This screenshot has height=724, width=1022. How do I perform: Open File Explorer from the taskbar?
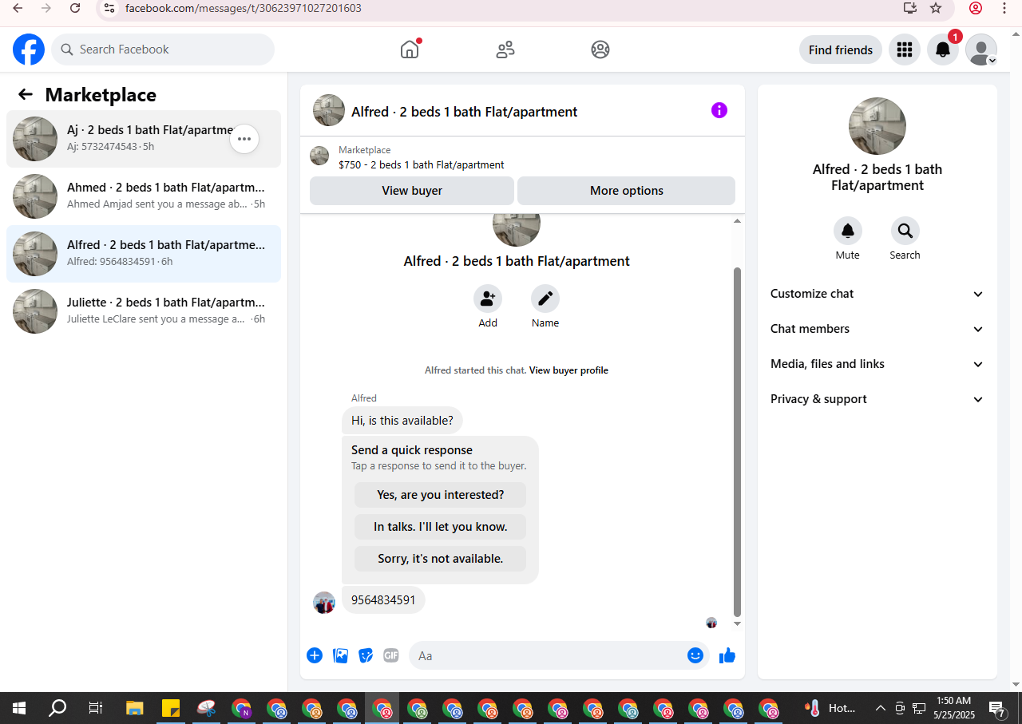point(135,708)
